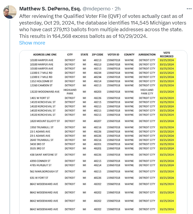Click the 4785 HURLBUT ST address
This screenshot has width=193, height=214.
tap(41, 165)
